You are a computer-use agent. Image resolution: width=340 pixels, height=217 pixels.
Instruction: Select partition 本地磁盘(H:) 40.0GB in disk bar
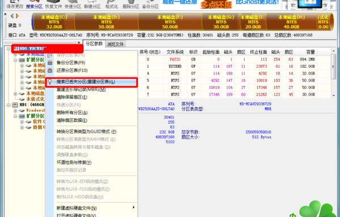291,22
